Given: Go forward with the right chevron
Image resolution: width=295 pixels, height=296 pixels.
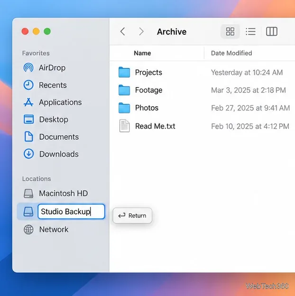Looking at the screenshot, I should point(141,31).
